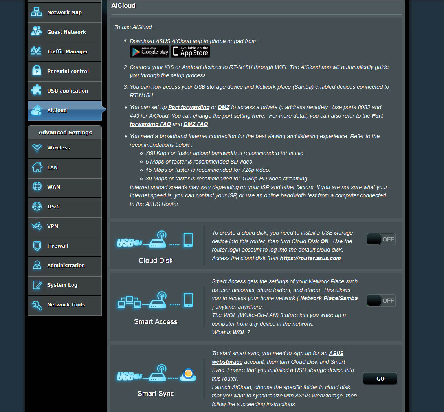Click the Cloud Disk USB router illustration

click(155, 240)
